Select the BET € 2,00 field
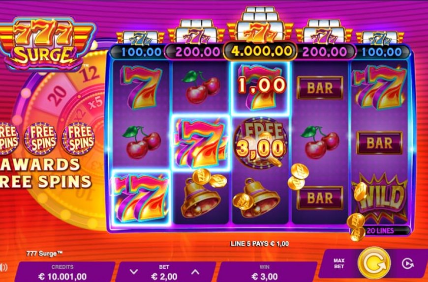Viewport: 428px width, 282px height. 164,272
